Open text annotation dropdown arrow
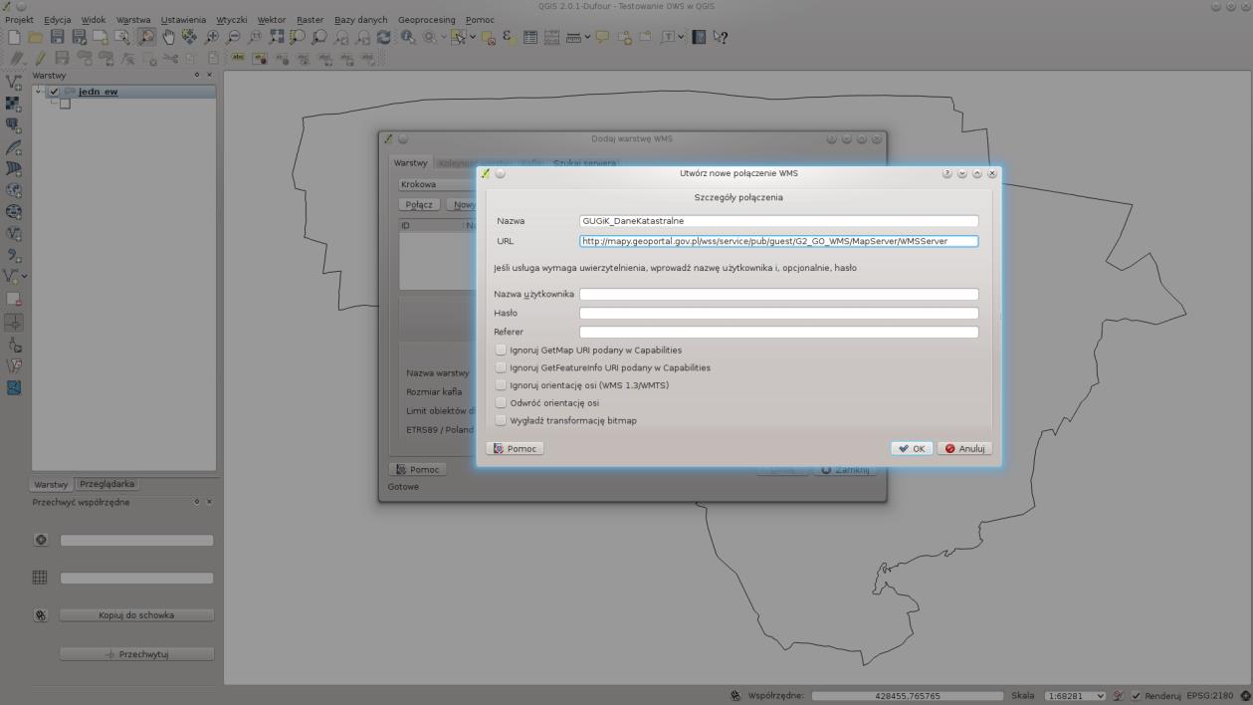Viewport: 1253px width, 705px height. click(680, 38)
